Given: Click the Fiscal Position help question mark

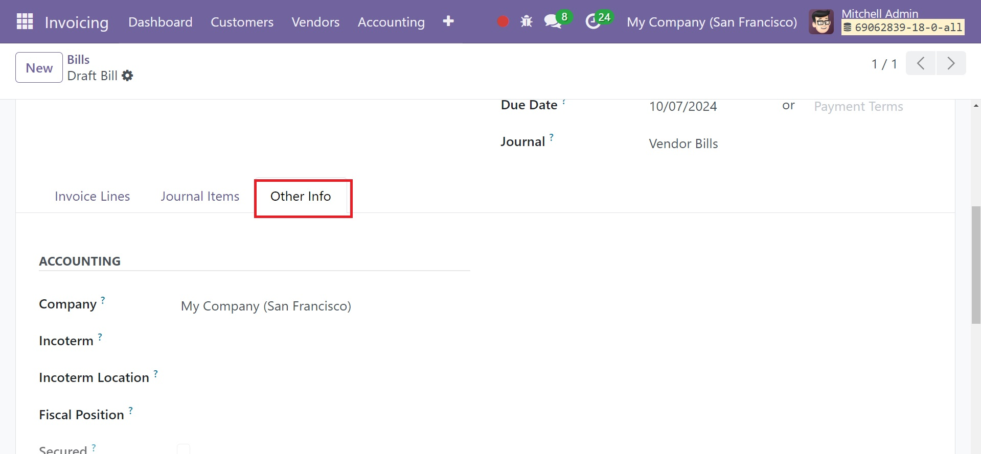Looking at the screenshot, I should click(x=130, y=410).
